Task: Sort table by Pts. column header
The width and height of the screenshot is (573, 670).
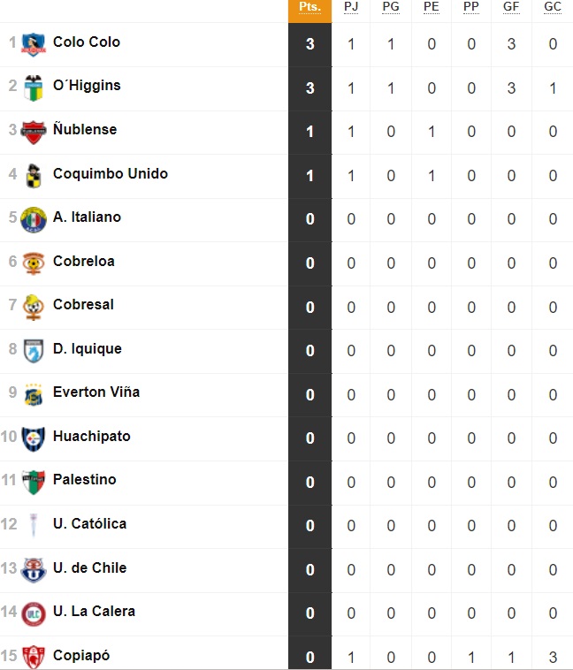Action: pos(309,7)
